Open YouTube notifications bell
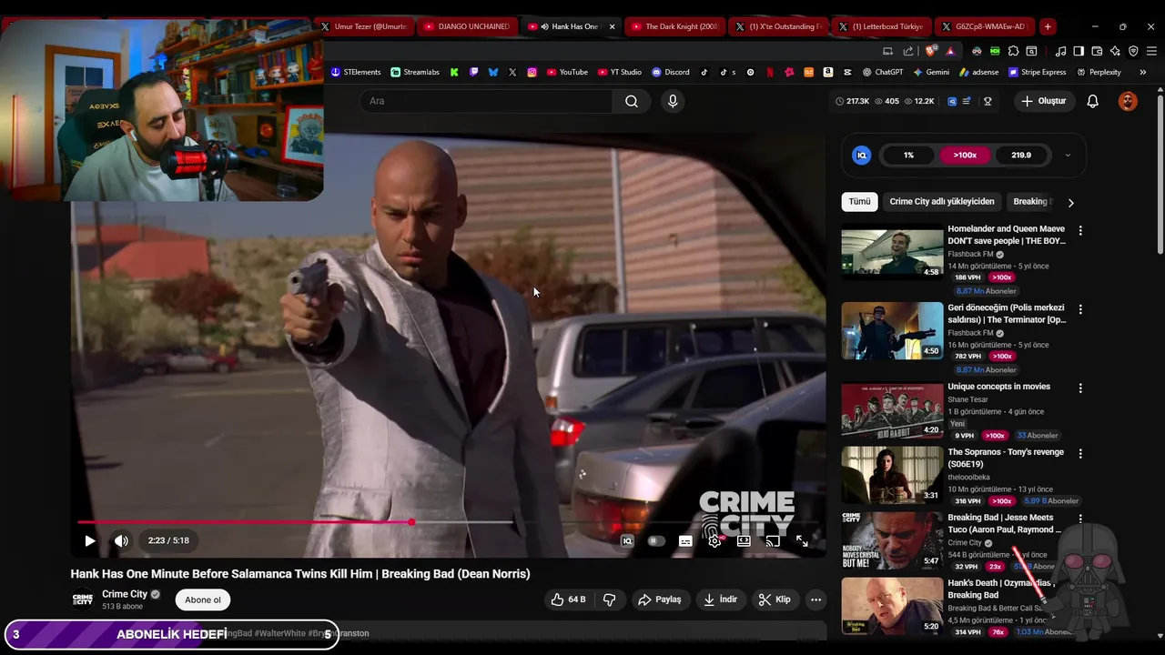The height and width of the screenshot is (655, 1165). [x=1092, y=101]
